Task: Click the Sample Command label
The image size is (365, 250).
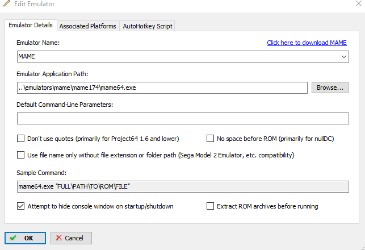Action: (x=41, y=173)
